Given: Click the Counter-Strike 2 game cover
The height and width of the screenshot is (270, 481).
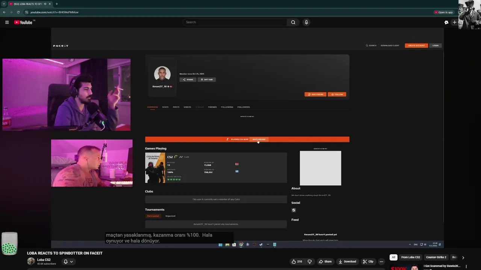Looking at the screenshot, I should coord(155,168).
